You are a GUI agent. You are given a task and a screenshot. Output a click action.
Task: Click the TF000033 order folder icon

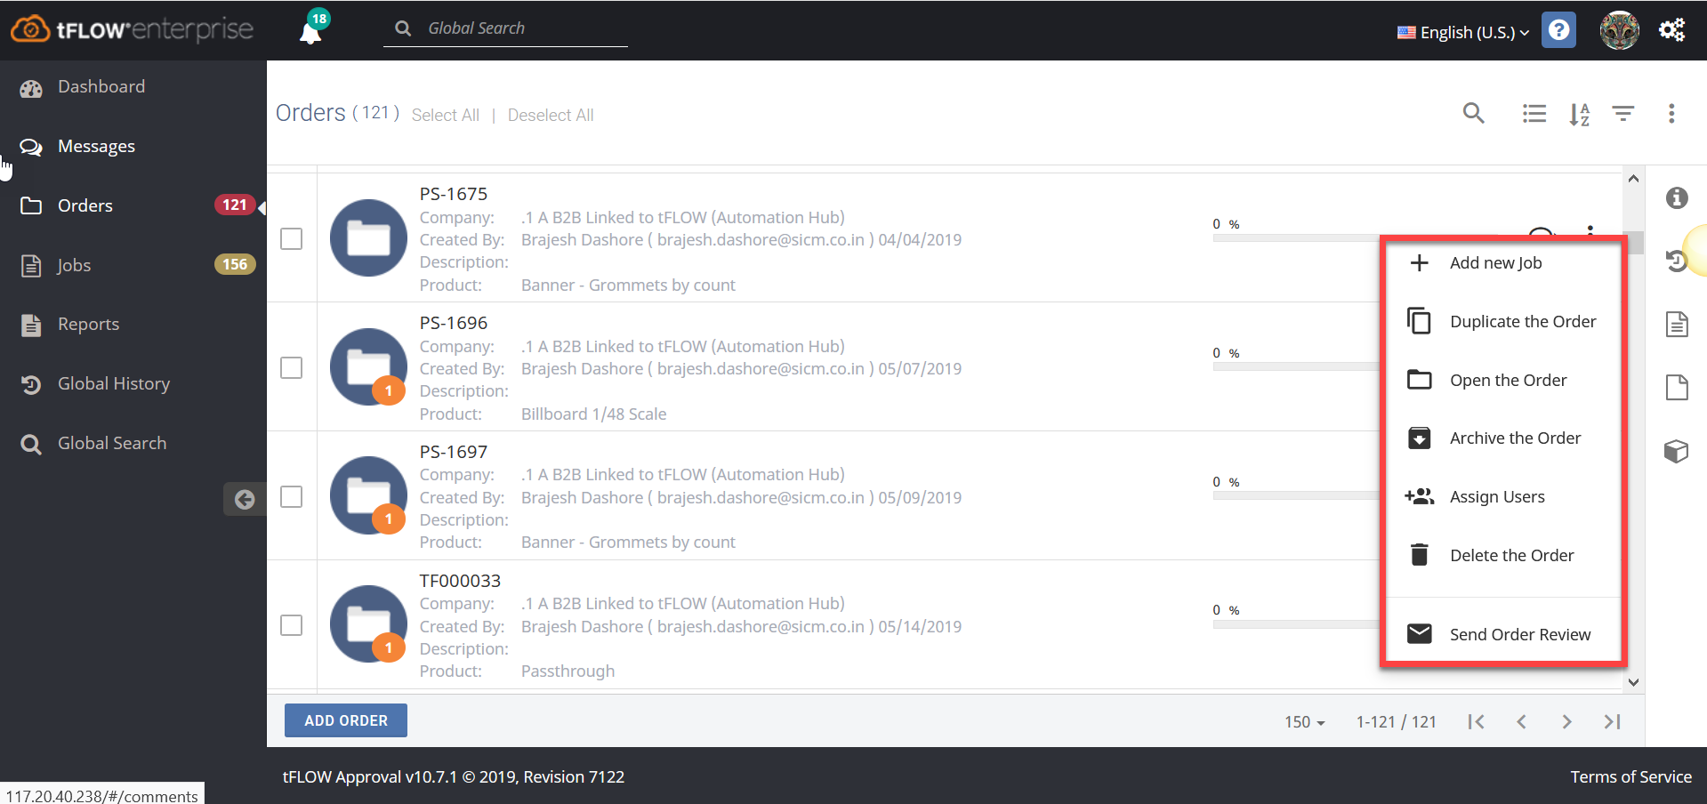(368, 624)
